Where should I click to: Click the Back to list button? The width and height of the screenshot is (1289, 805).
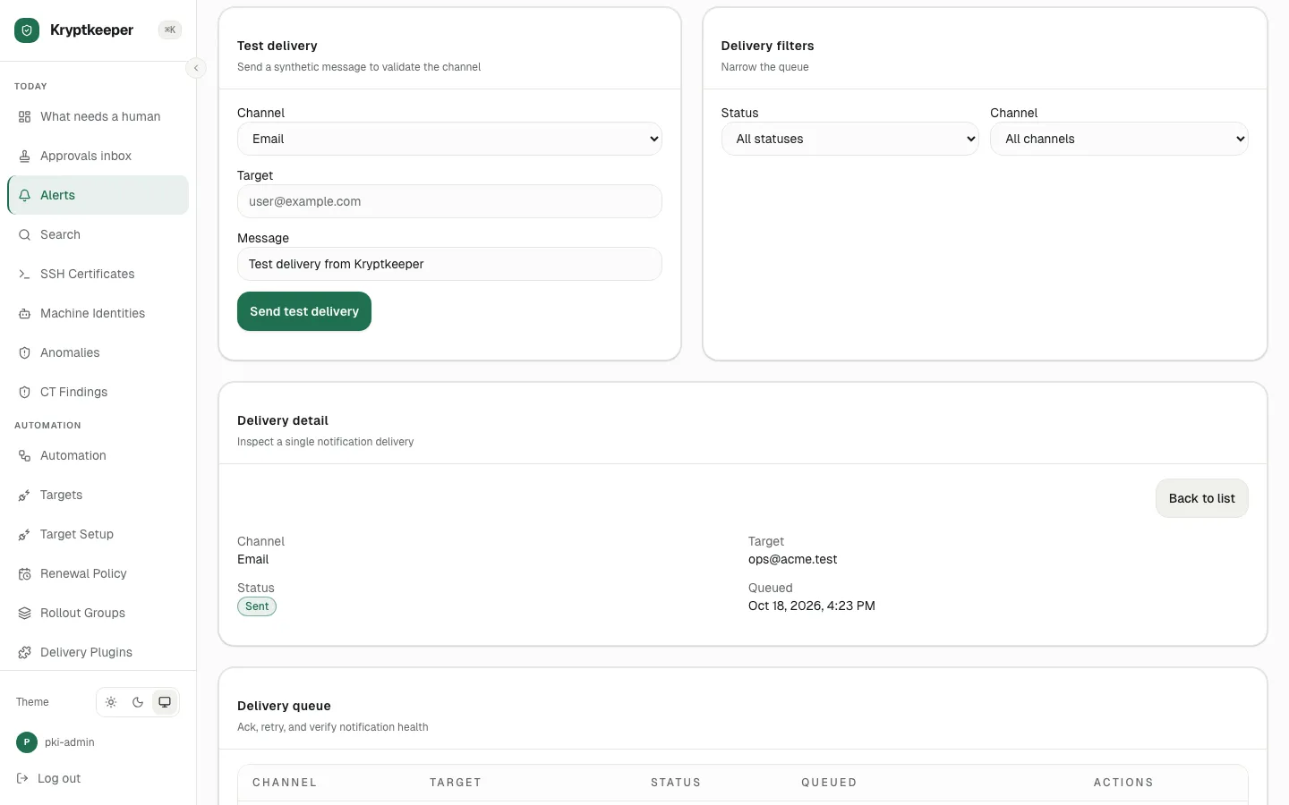click(1202, 498)
